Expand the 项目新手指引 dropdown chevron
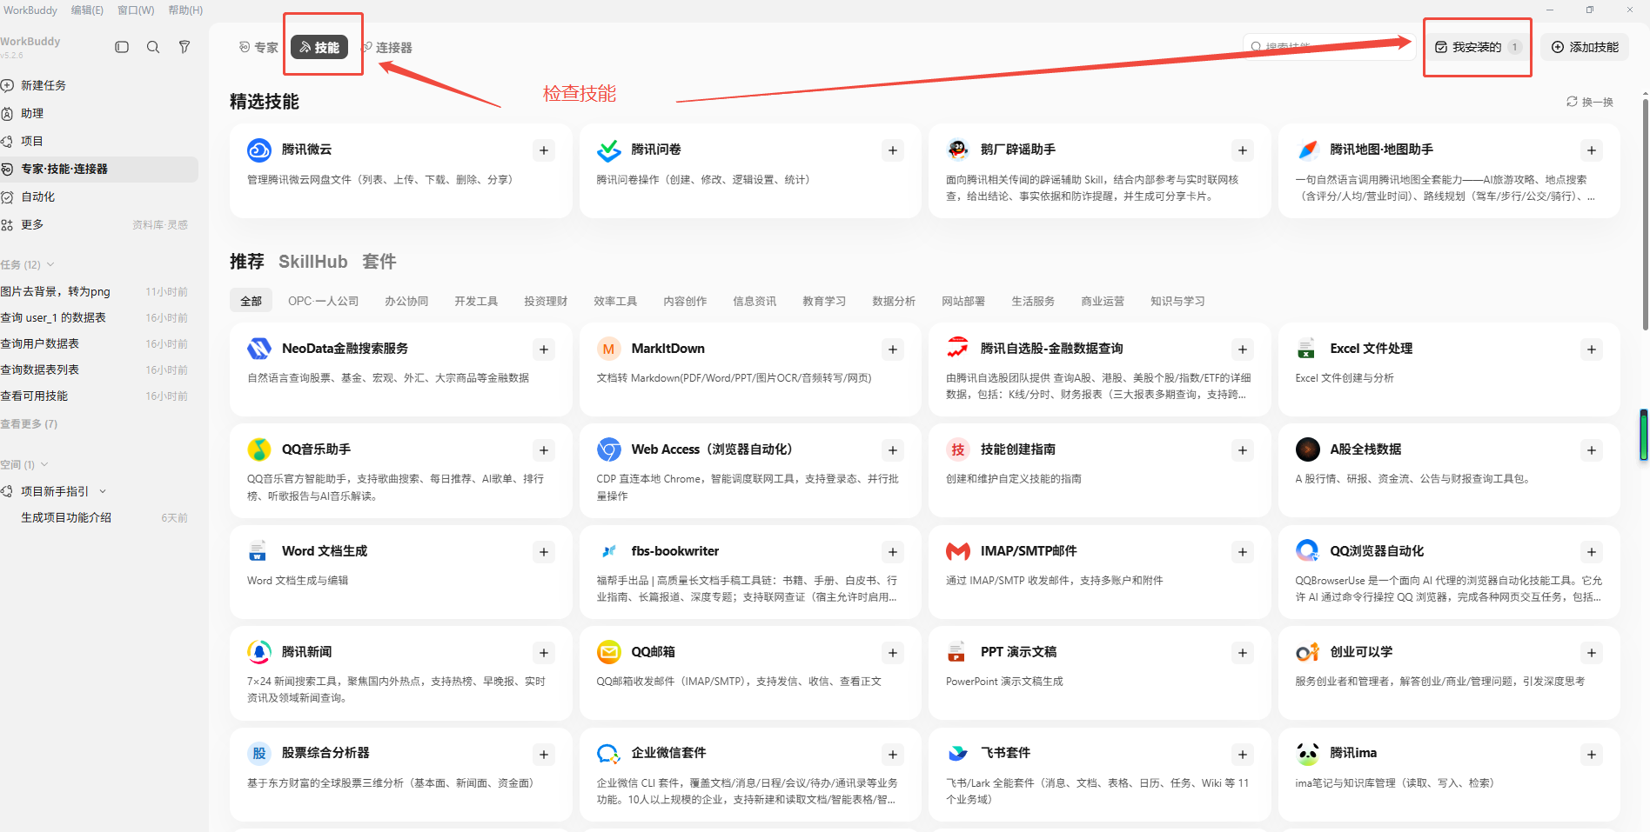 pyautogui.click(x=103, y=491)
